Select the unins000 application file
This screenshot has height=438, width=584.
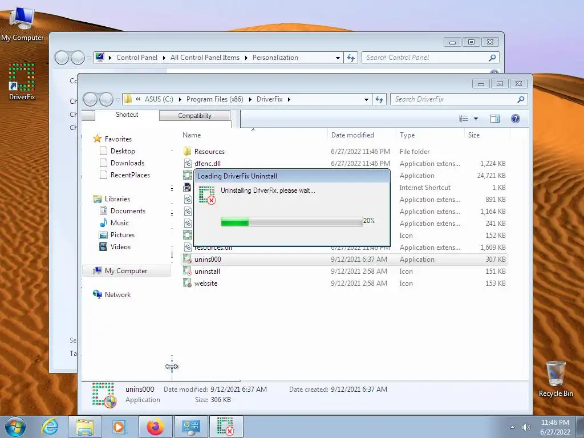[x=344, y=259]
